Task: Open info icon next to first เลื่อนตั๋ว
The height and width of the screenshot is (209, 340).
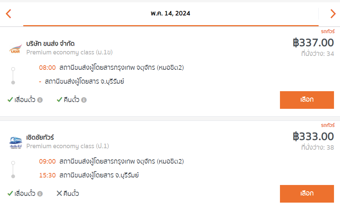Action: 40,100
